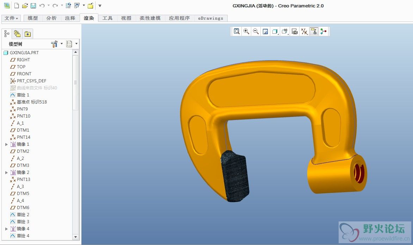Open the Redo history dropdown arrow
The image size is (413, 245).
(x=62, y=6)
